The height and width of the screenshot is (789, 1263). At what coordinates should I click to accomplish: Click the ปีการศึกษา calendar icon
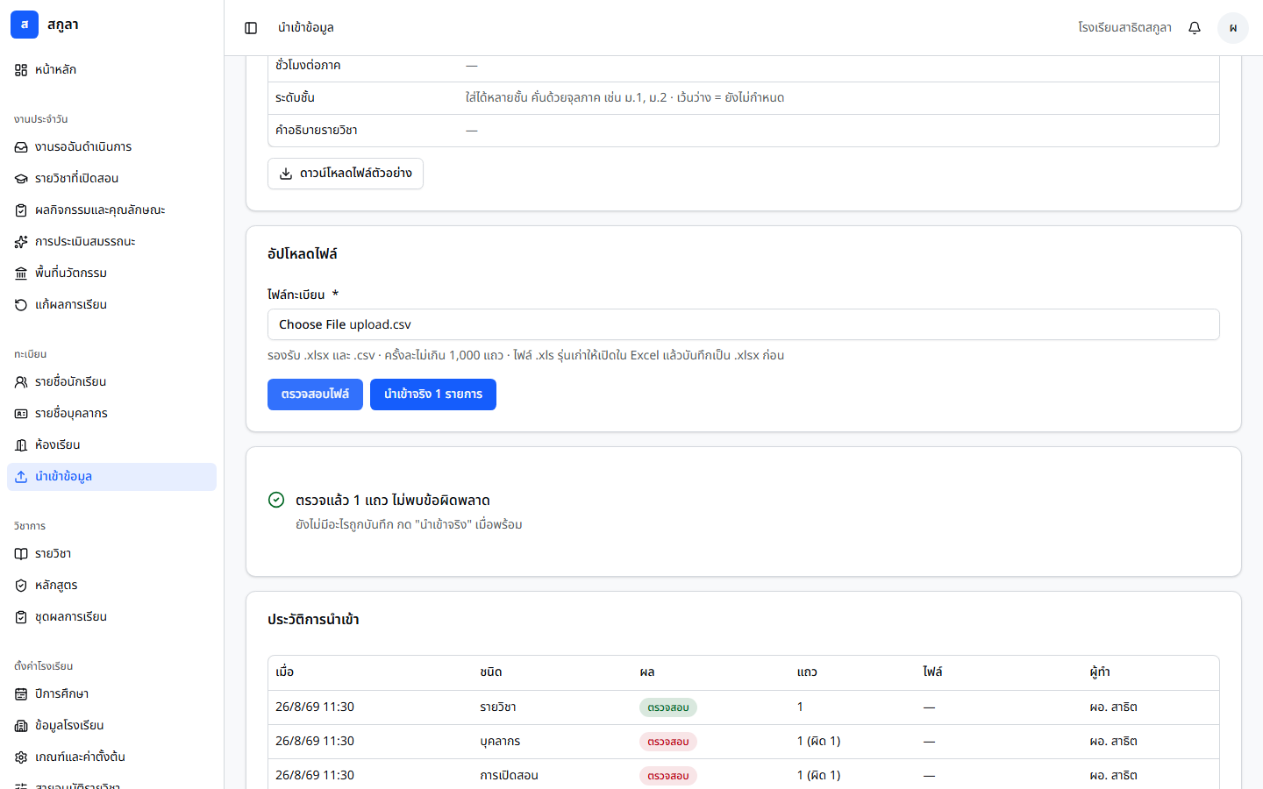21,694
